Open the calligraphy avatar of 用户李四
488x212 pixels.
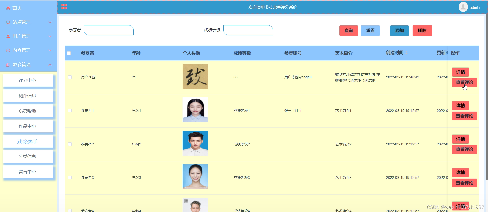click(195, 76)
